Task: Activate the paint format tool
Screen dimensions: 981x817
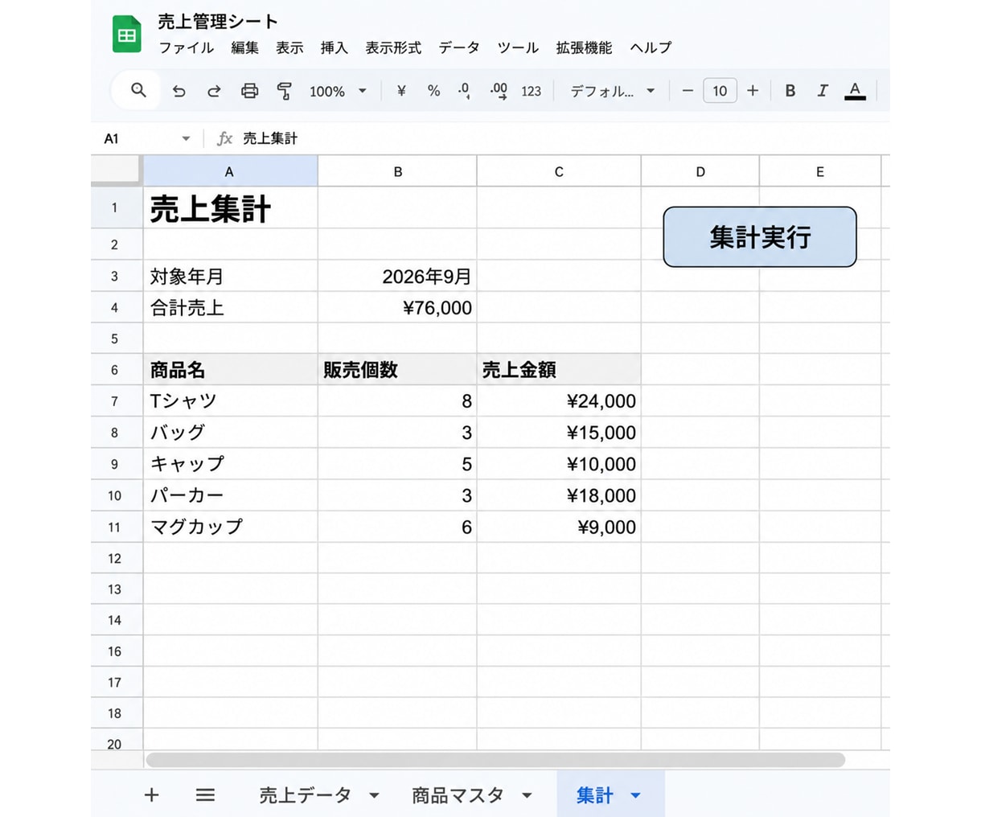Action: click(x=284, y=91)
